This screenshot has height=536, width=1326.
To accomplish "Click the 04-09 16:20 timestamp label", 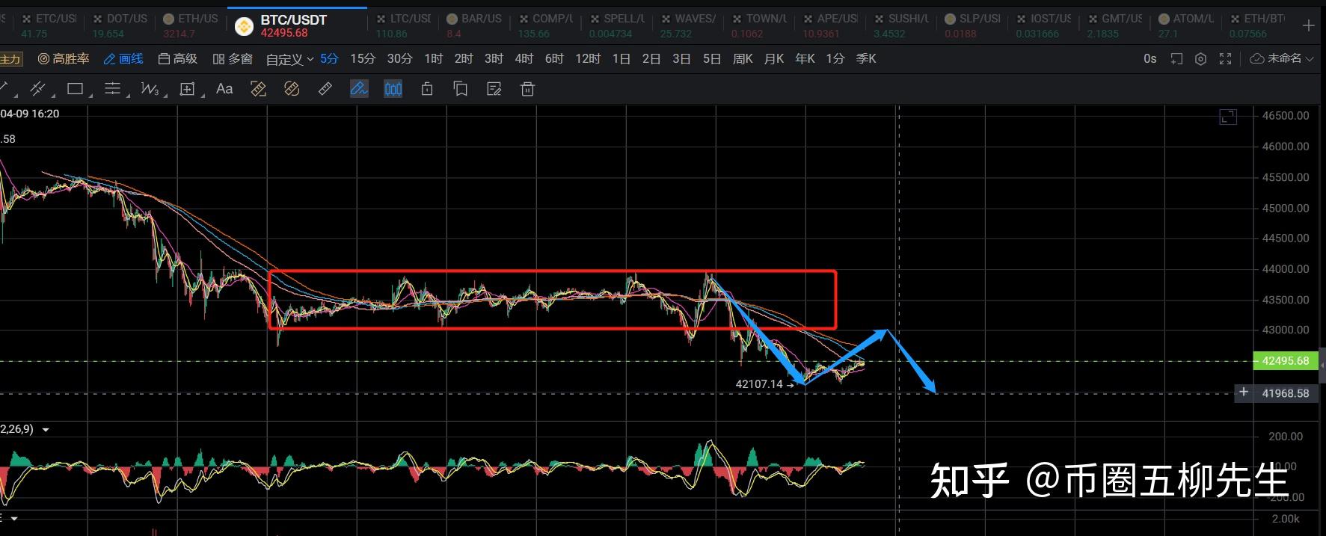I will (30, 114).
